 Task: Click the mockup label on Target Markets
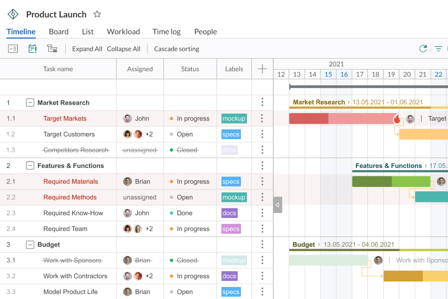coord(234,119)
